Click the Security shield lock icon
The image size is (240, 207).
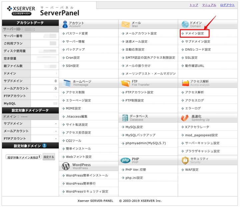coord(185,160)
